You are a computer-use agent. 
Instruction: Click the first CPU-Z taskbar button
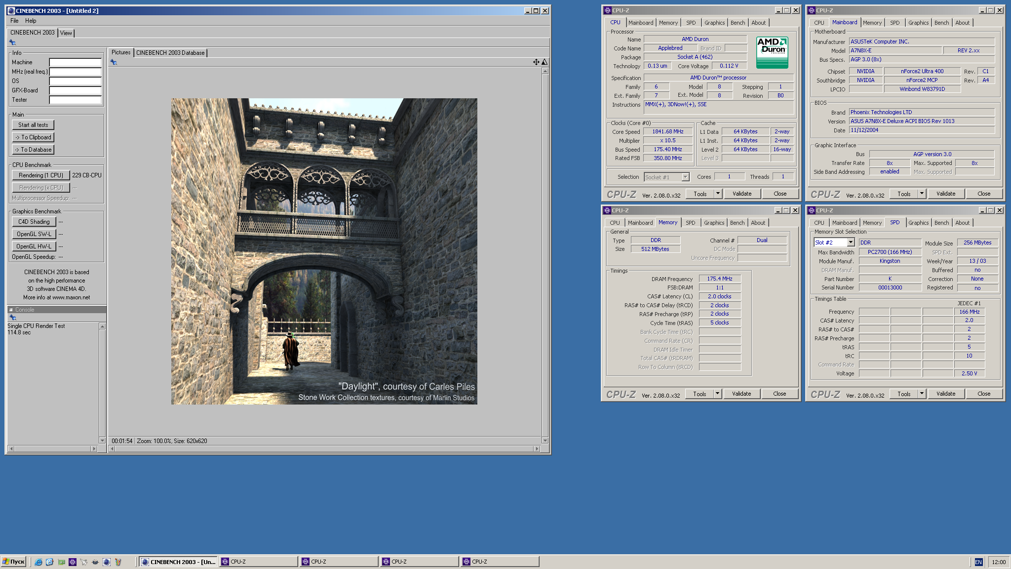(x=259, y=562)
